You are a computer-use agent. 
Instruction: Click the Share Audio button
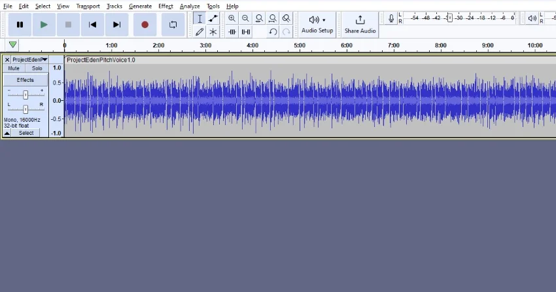pos(360,24)
